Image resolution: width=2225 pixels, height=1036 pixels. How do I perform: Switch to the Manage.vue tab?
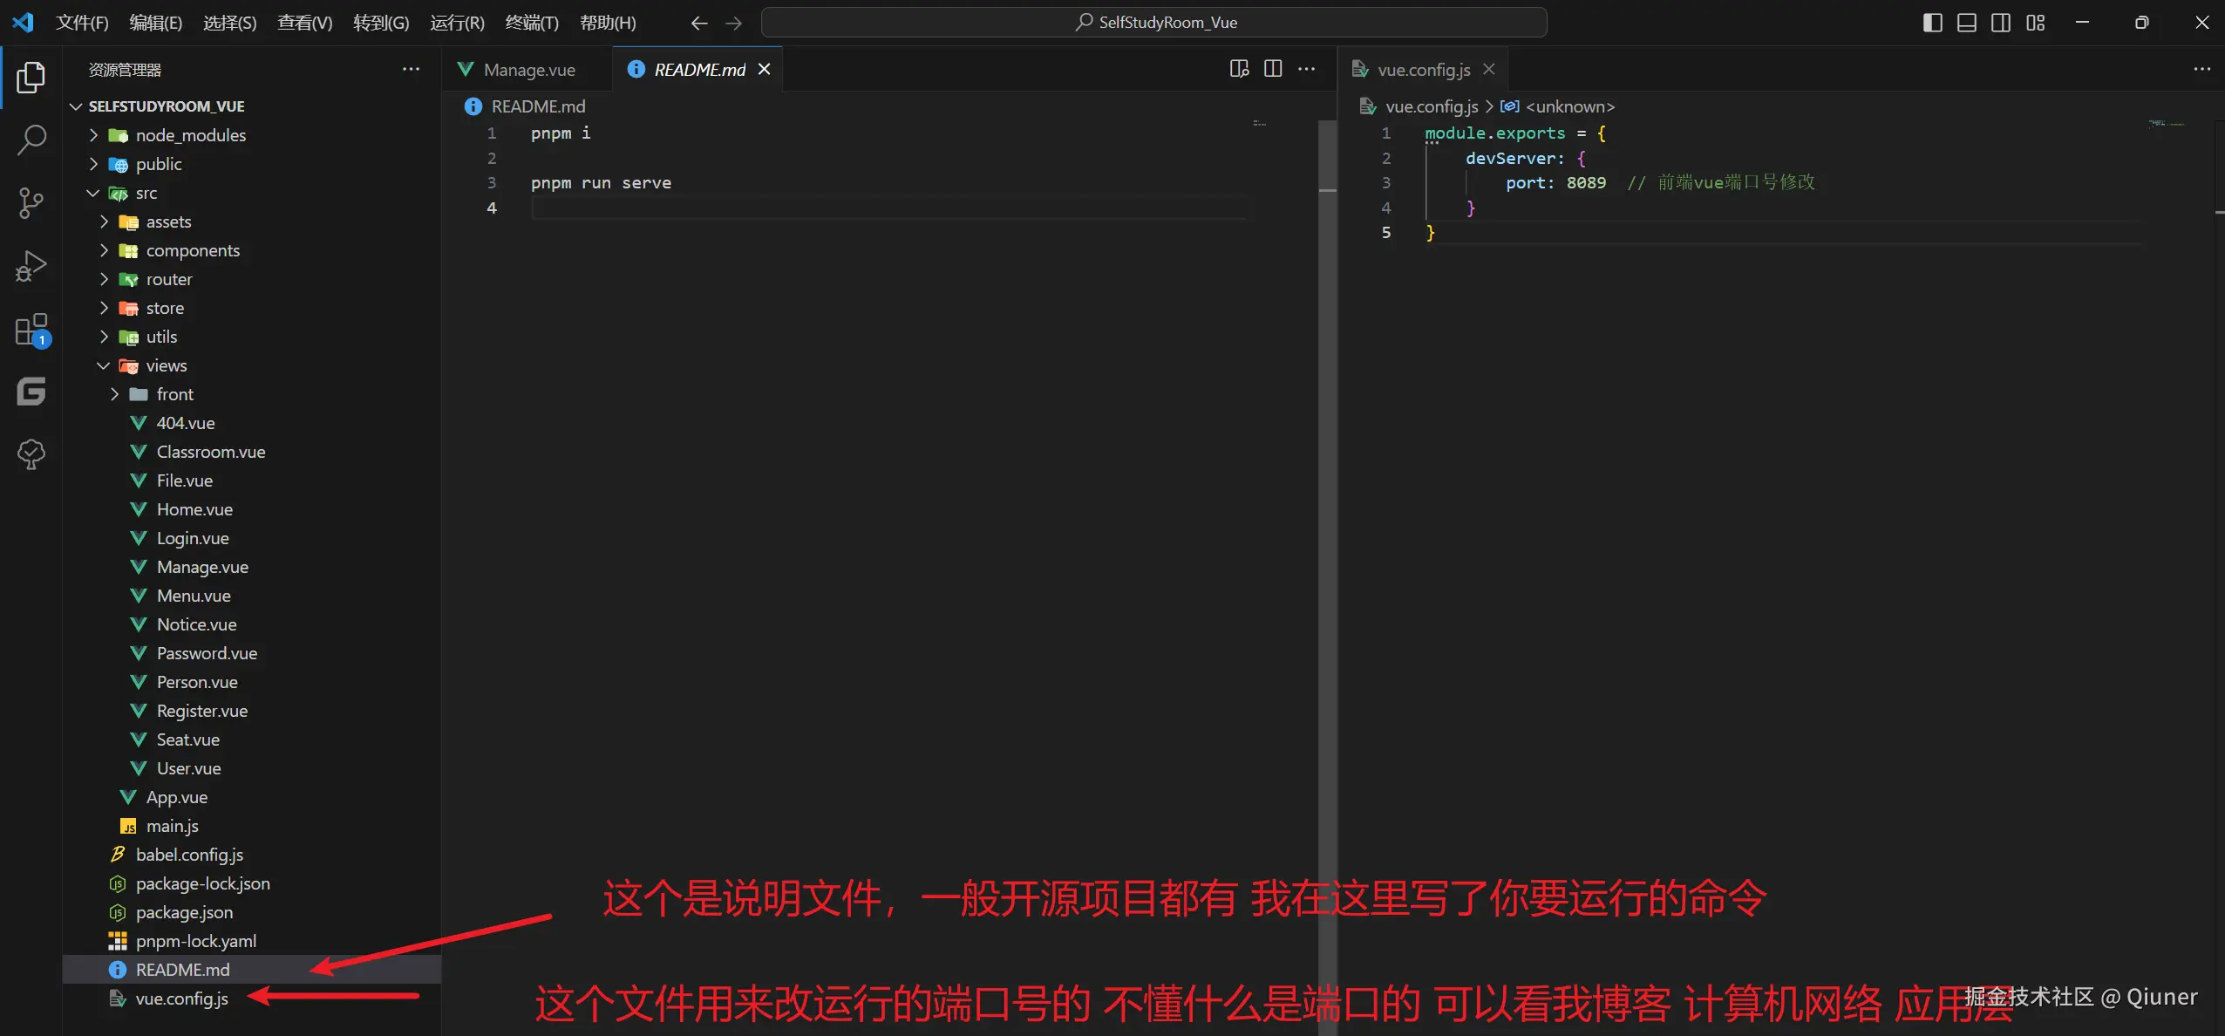[527, 69]
